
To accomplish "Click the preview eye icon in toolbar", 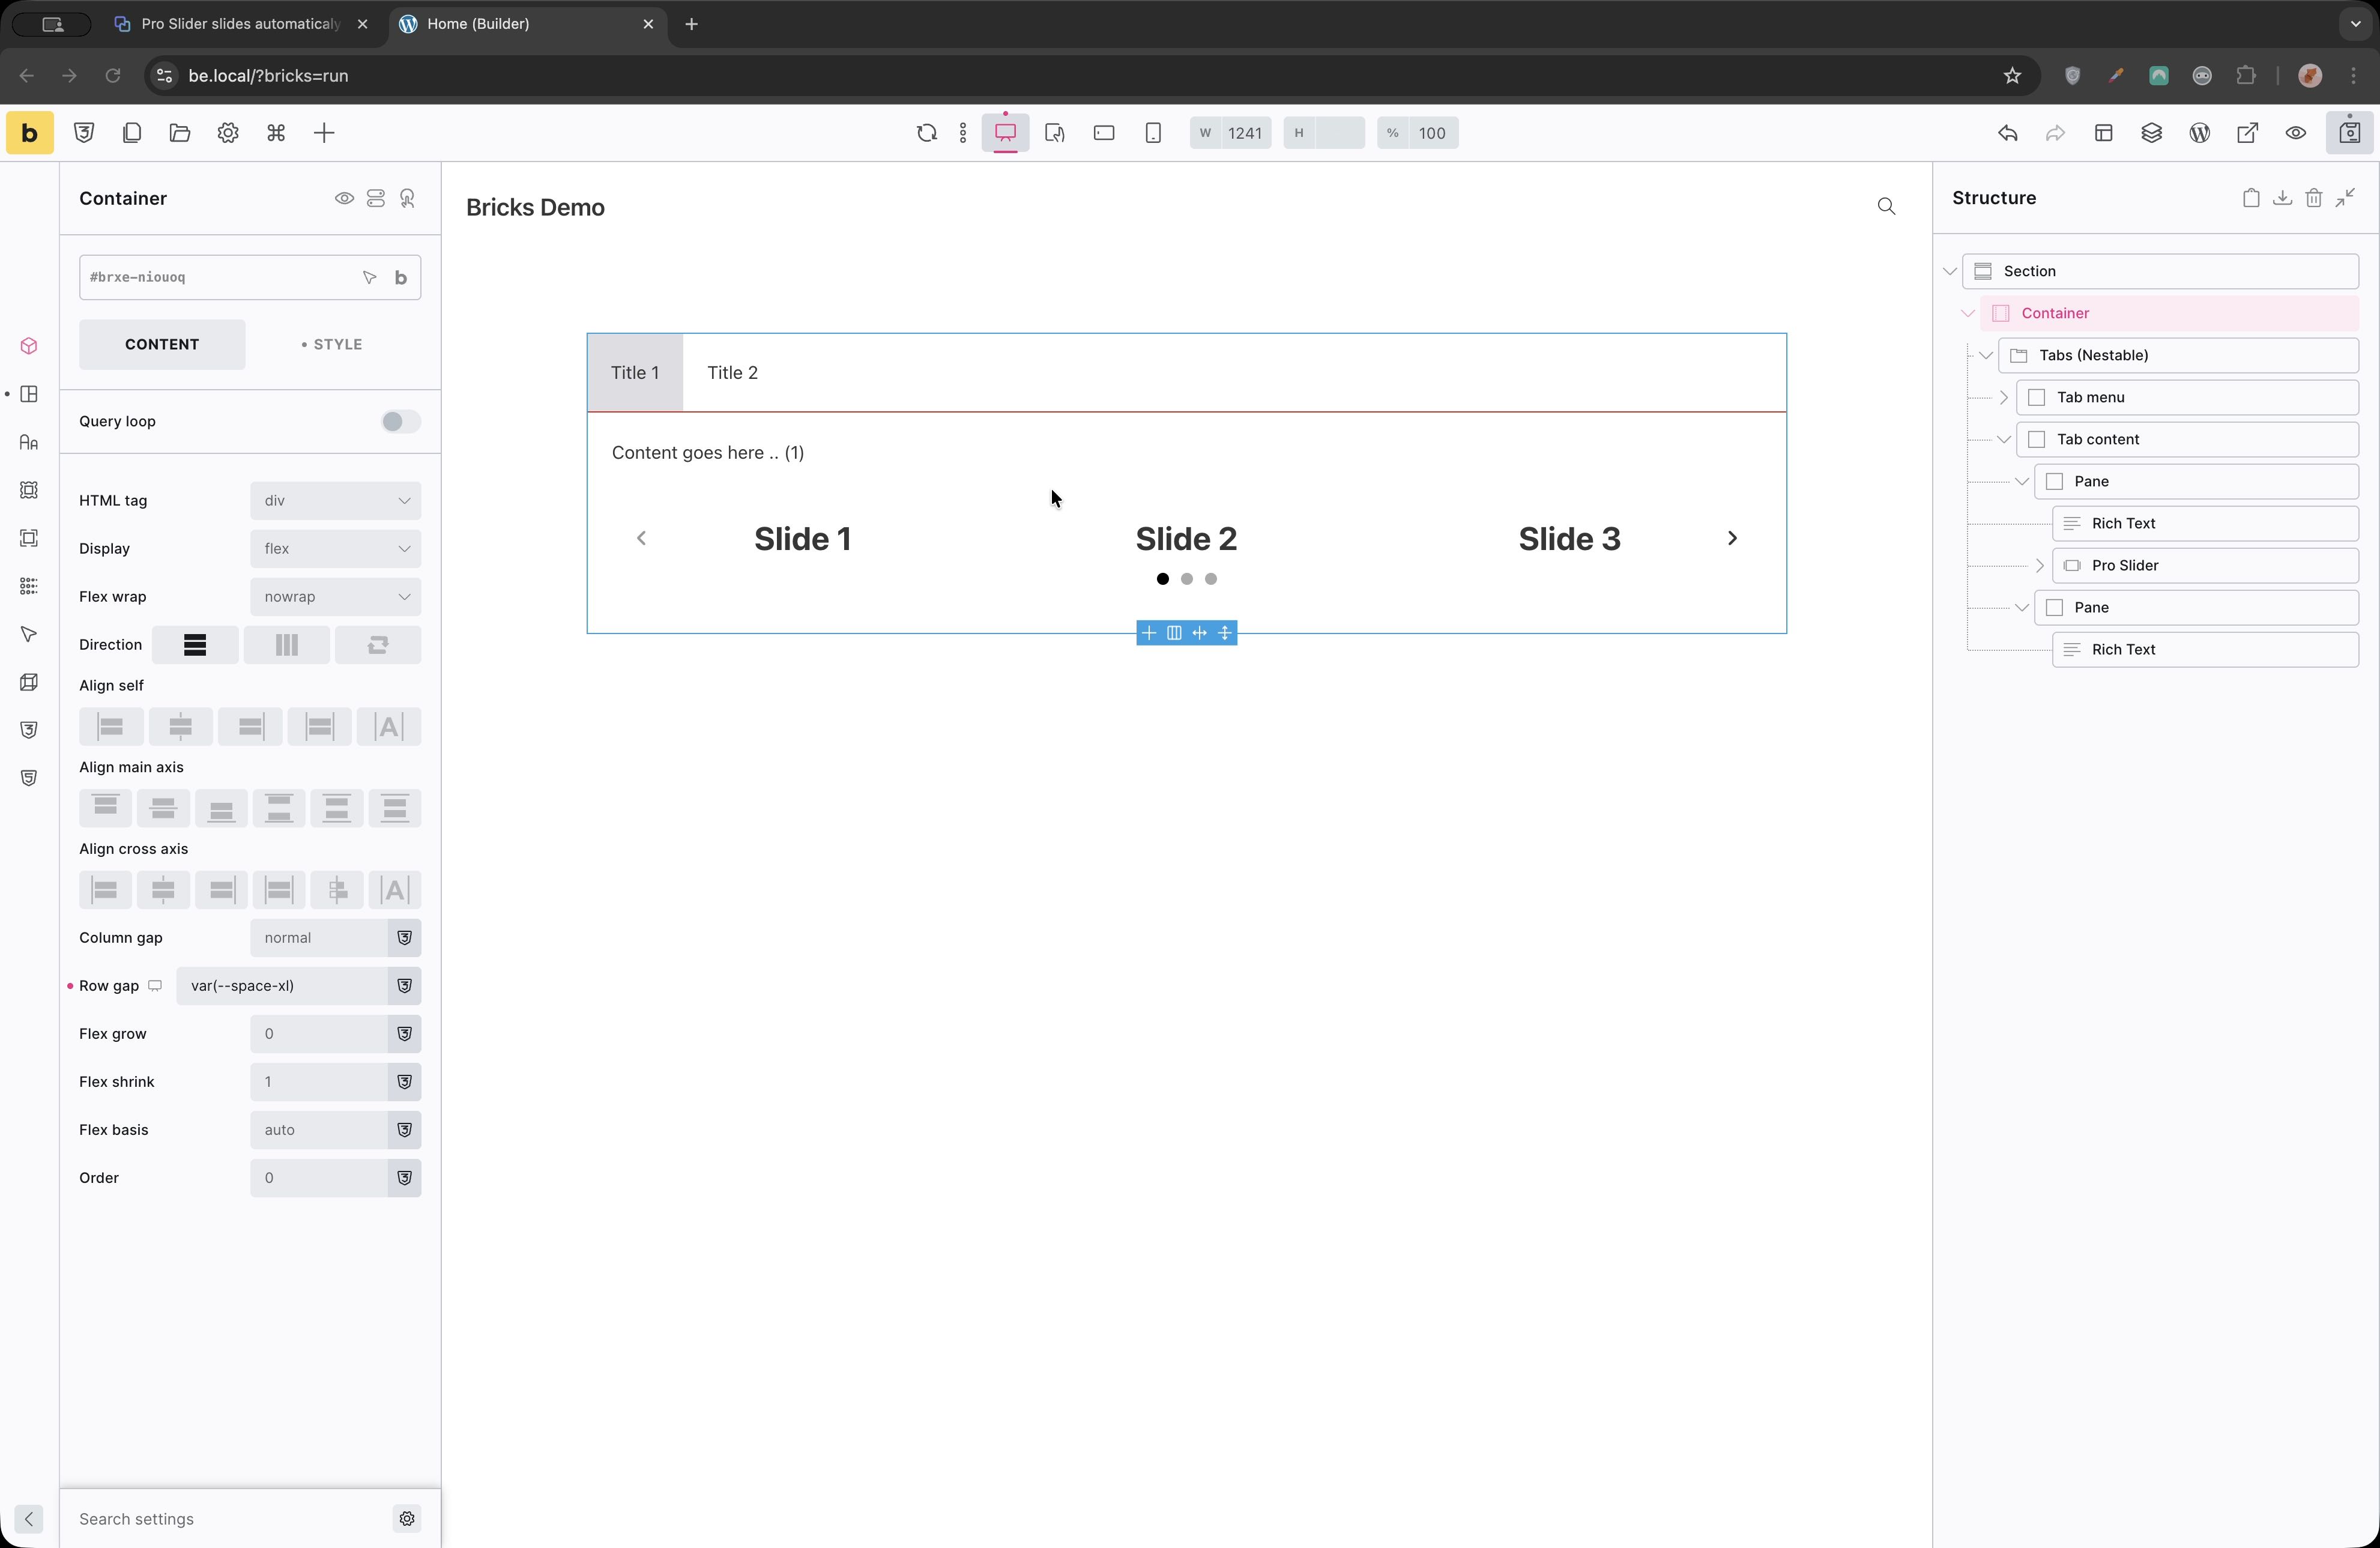I will 2296,133.
